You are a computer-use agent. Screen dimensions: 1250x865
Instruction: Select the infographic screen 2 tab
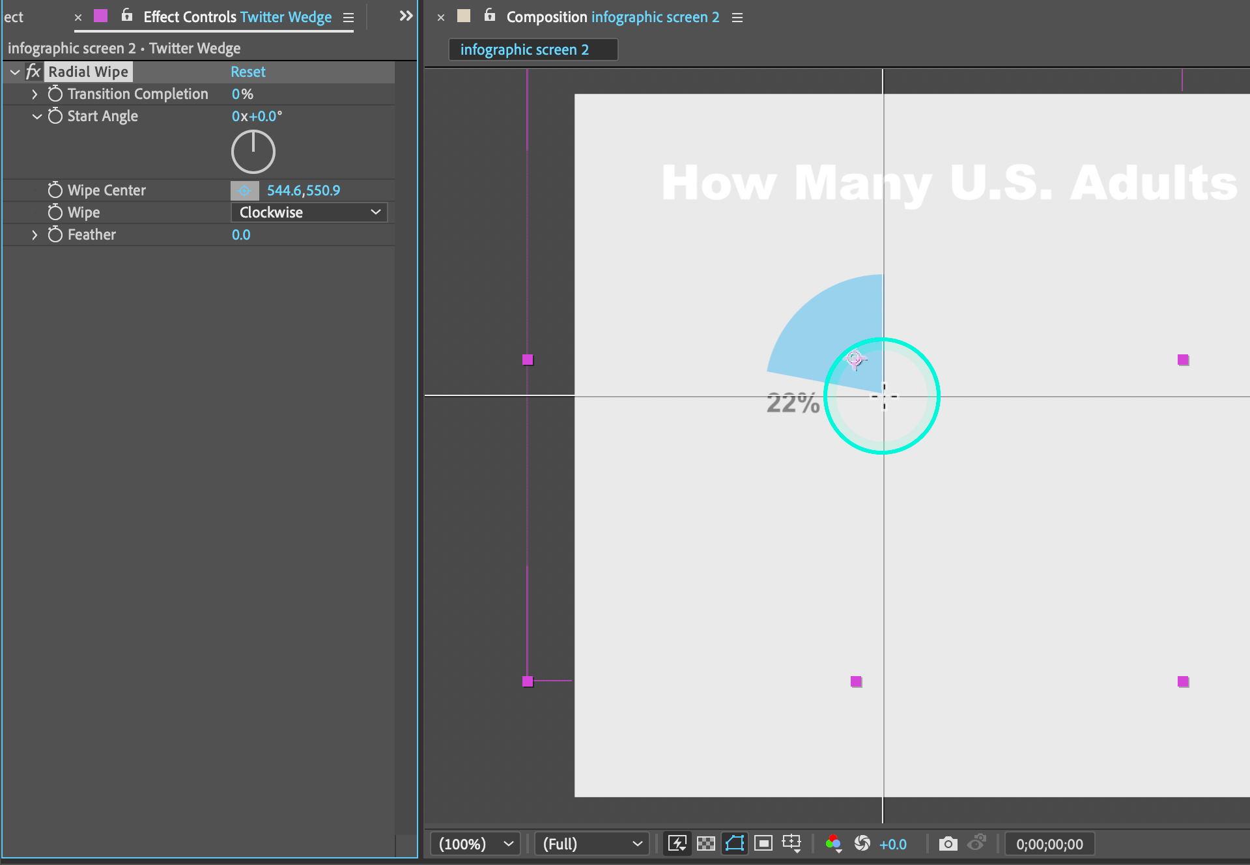(x=524, y=50)
